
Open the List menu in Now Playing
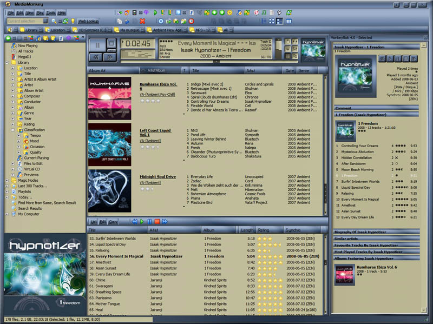tap(94, 222)
